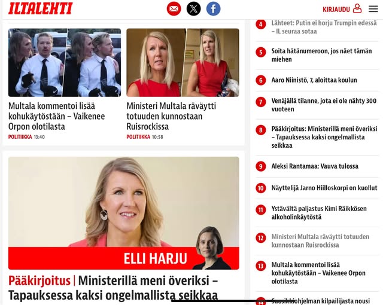Share on X using the black icon
The image size is (383, 305).
point(194,9)
